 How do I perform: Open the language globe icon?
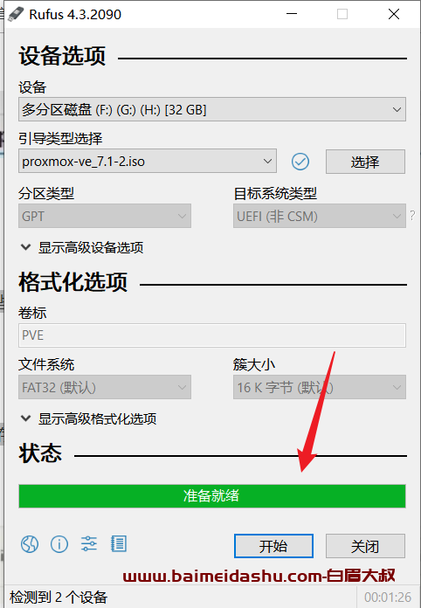(x=30, y=544)
